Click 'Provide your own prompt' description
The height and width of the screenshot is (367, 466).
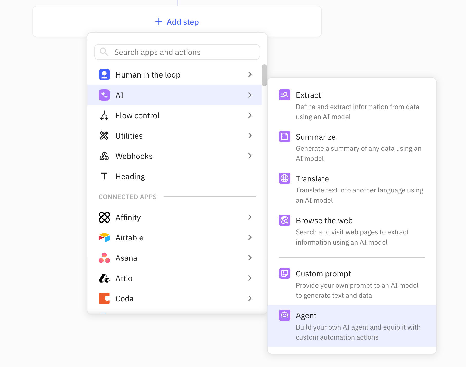click(357, 290)
